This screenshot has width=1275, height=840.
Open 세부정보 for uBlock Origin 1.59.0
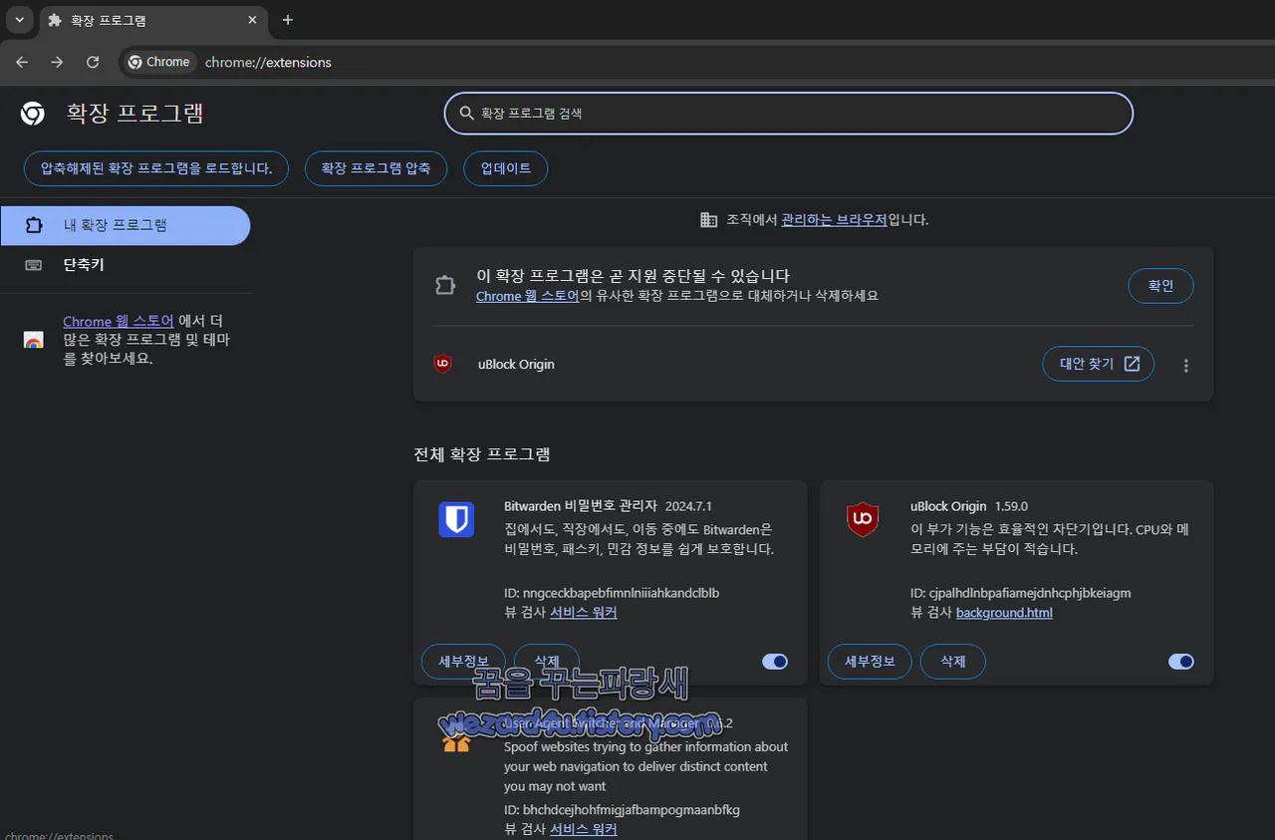pyautogui.click(x=870, y=661)
